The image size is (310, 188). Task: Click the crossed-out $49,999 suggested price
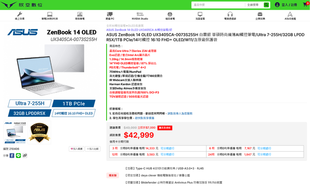point(130,128)
